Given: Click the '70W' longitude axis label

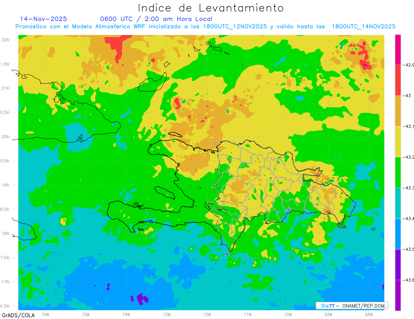Looking at the screenshot, I should 288,314.
